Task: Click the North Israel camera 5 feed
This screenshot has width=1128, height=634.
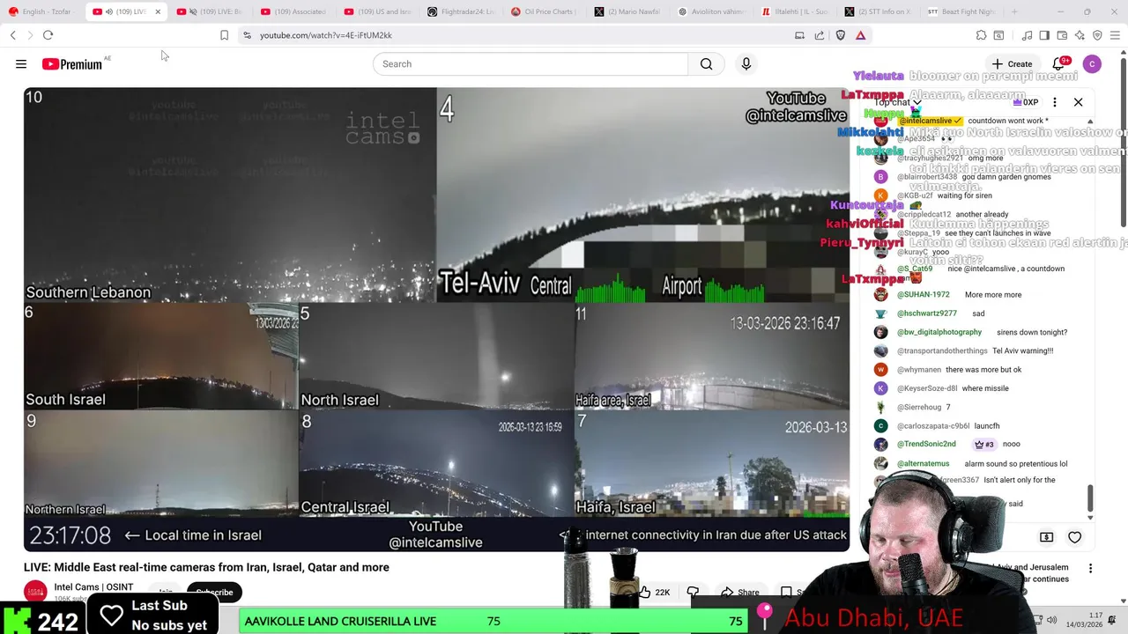Action: (436, 357)
